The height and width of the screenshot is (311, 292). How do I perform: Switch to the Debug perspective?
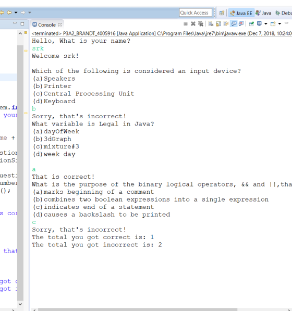pyautogui.click(x=283, y=13)
